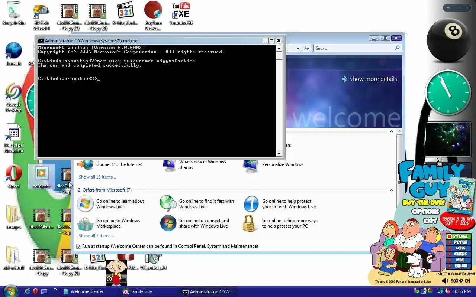This screenshot has height=297, width=476.
Task: Select the VC_redist x64 installer icon
Action: (153, 262)
